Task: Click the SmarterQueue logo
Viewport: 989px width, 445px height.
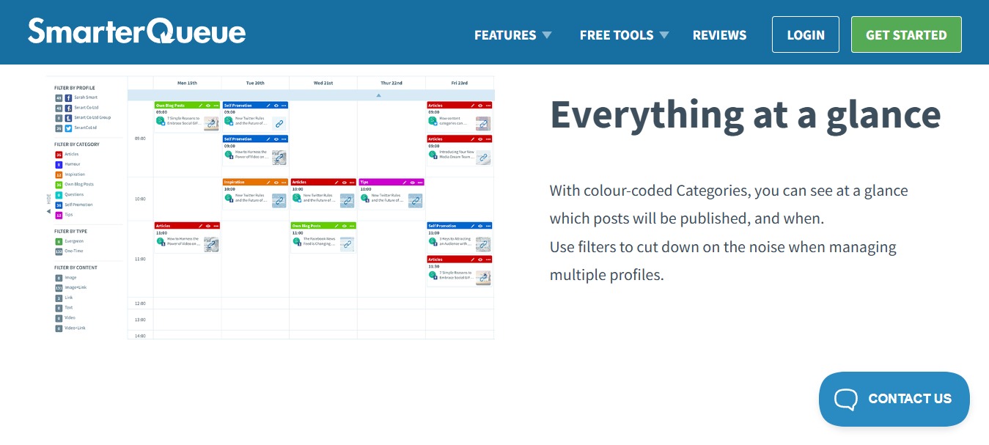Action: (136, 31)
